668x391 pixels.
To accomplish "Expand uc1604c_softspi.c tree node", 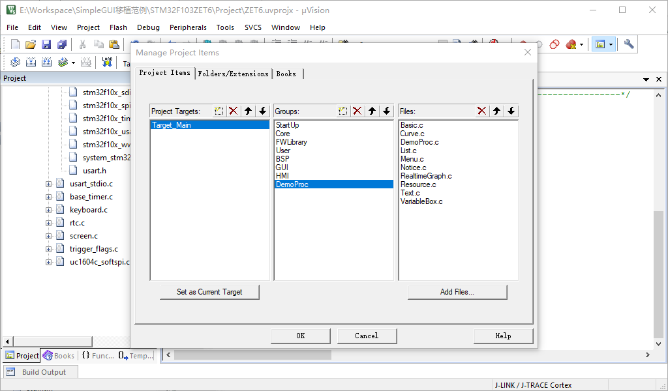I will pyautogui.click(x=48, y=263).
